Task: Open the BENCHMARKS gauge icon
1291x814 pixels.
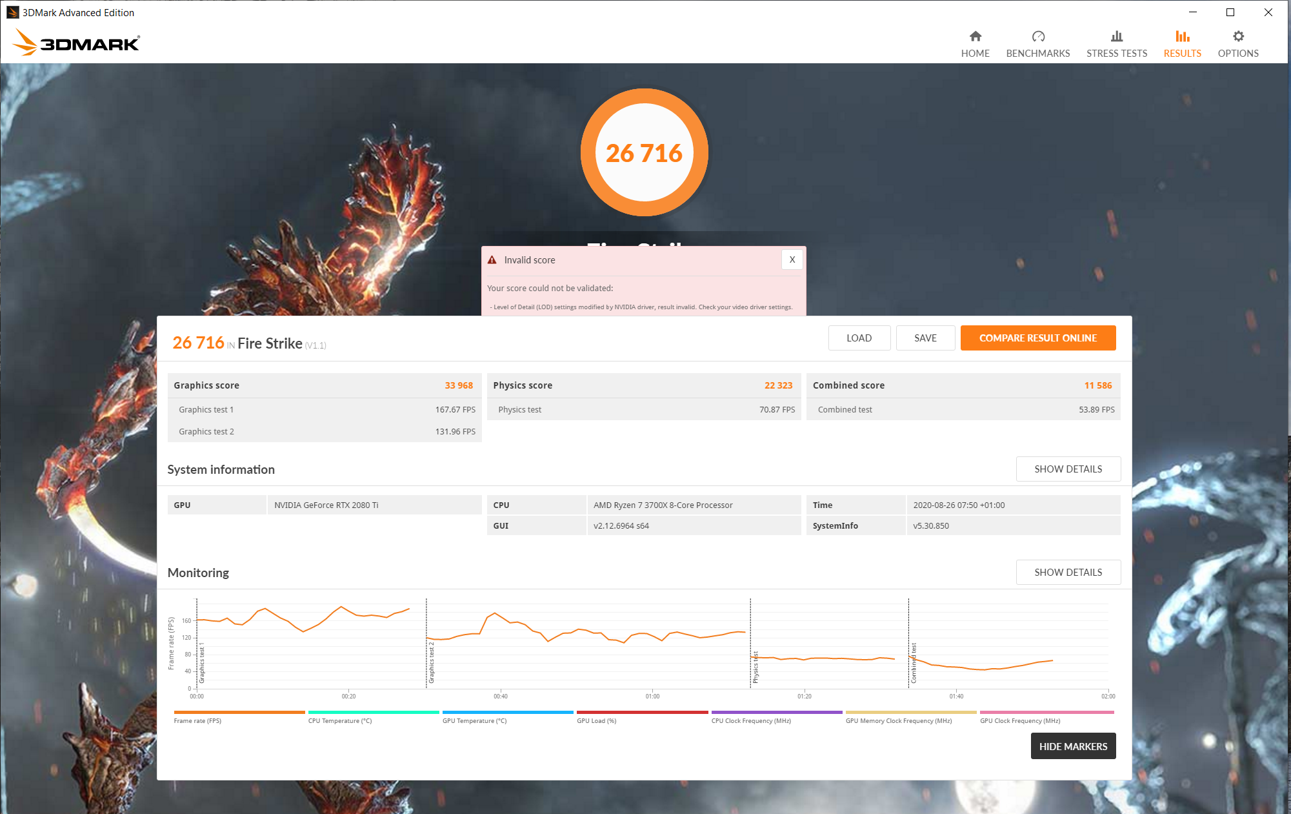Action: 1037,36
